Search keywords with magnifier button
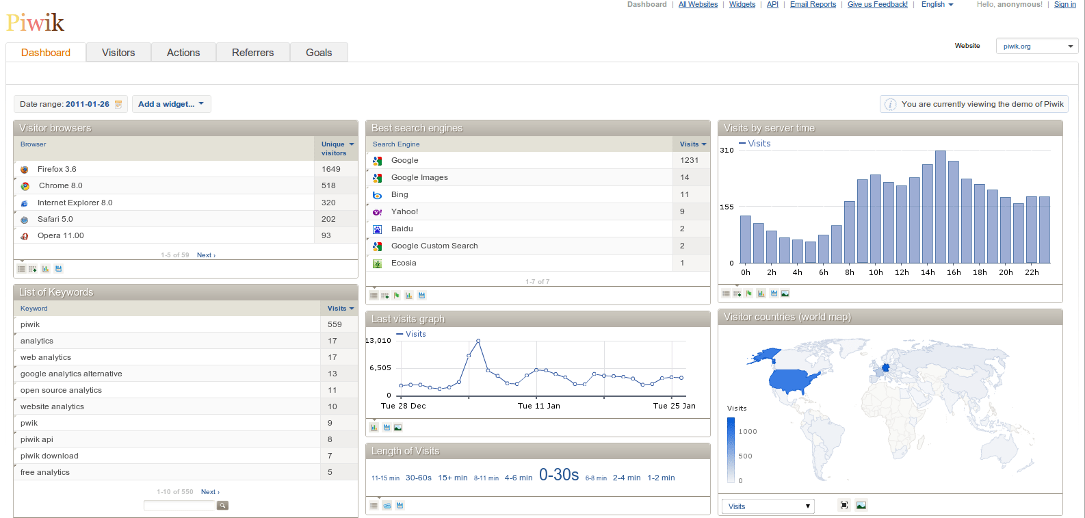The height and width of the screenshot is (518, 1085). pos(222,506)
